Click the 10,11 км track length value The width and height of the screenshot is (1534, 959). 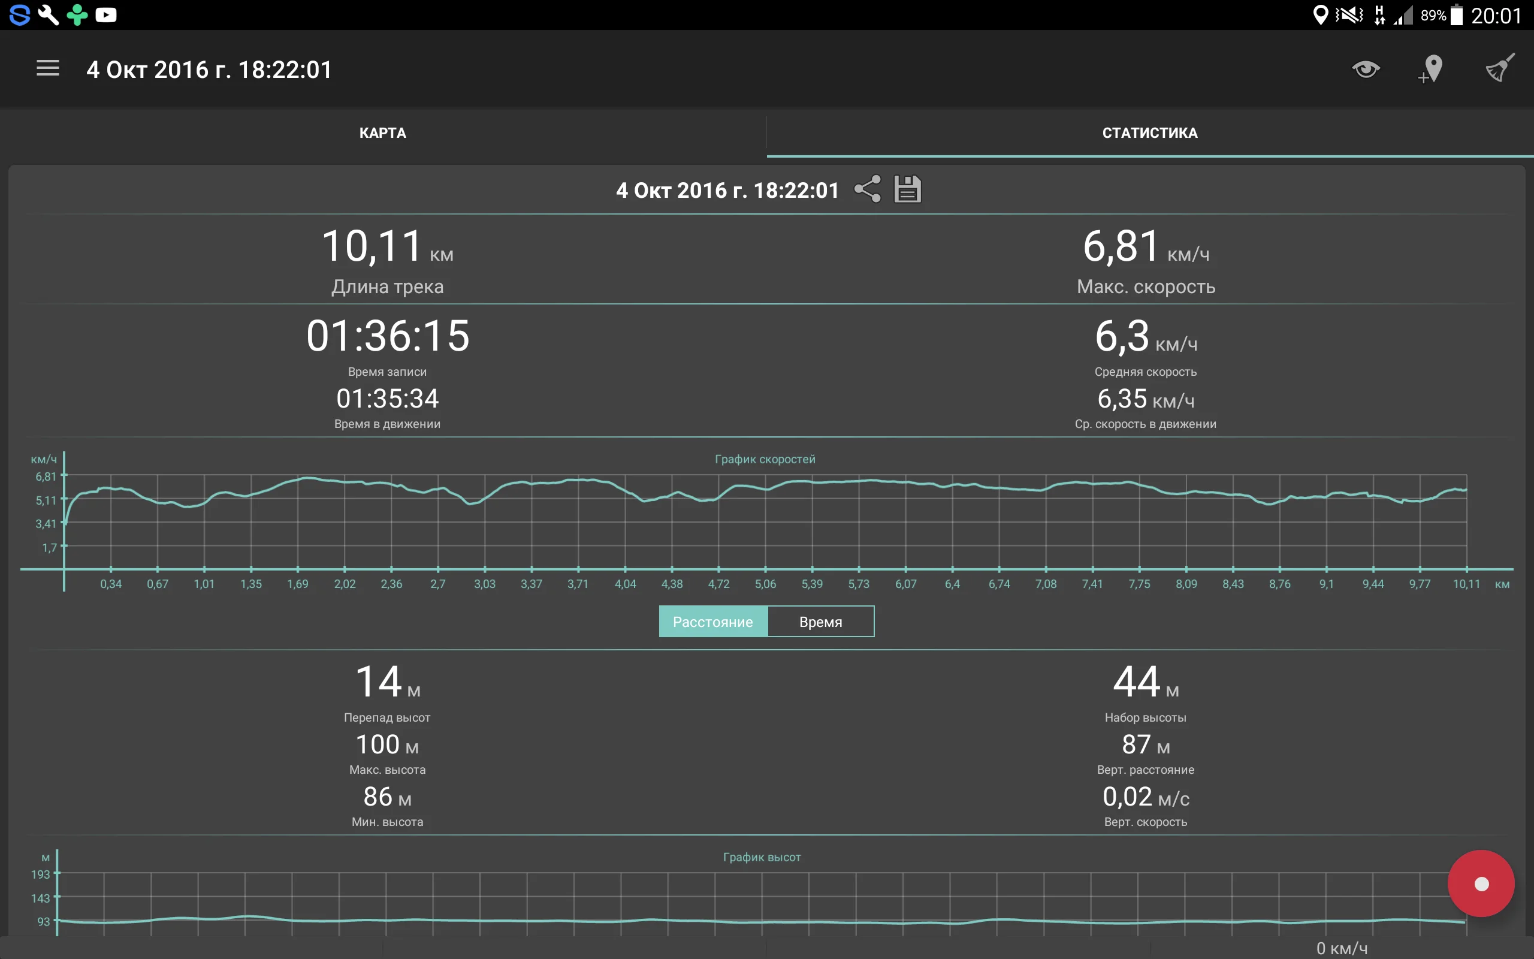pyautogui.click(x=373, y=247)
